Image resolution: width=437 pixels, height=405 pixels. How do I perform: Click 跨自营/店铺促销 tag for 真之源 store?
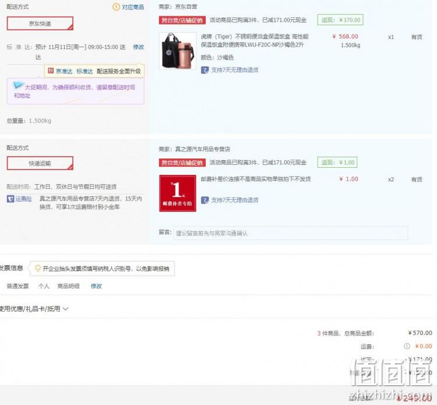182,163
